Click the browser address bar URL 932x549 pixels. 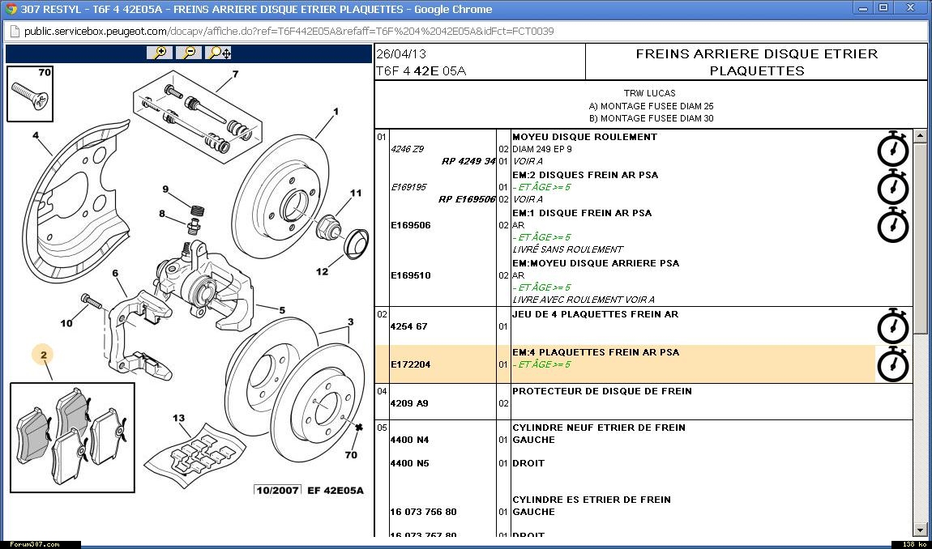click(x=289, y=32)
